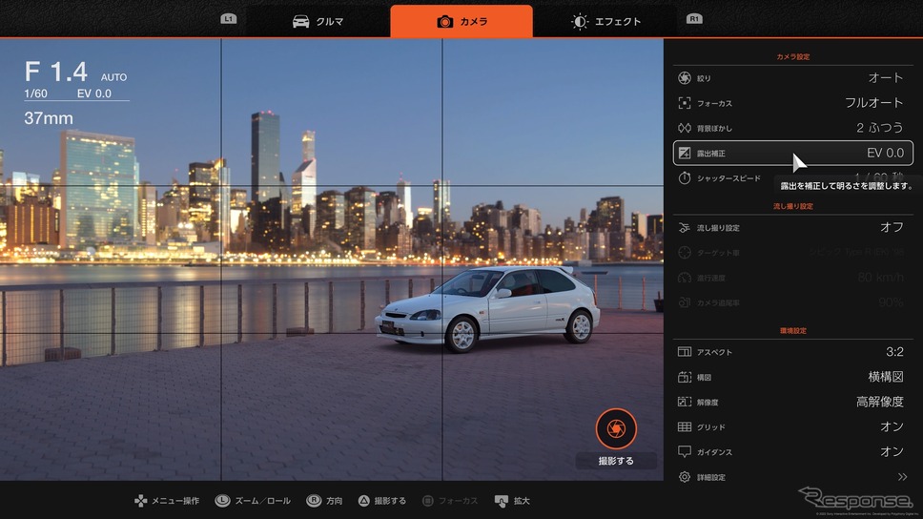Expand 詳細設定 double chevron
923x519 pixels.
pyautogui.click(x=902, y=477)
